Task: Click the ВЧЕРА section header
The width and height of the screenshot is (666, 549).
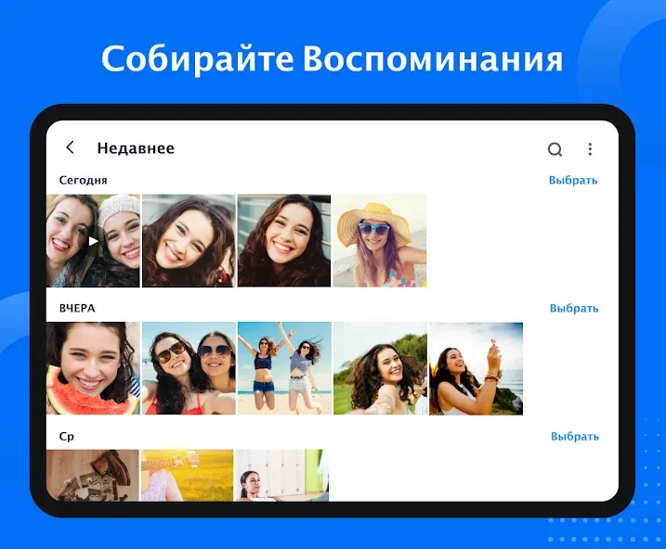Action: tap(77, 308)
